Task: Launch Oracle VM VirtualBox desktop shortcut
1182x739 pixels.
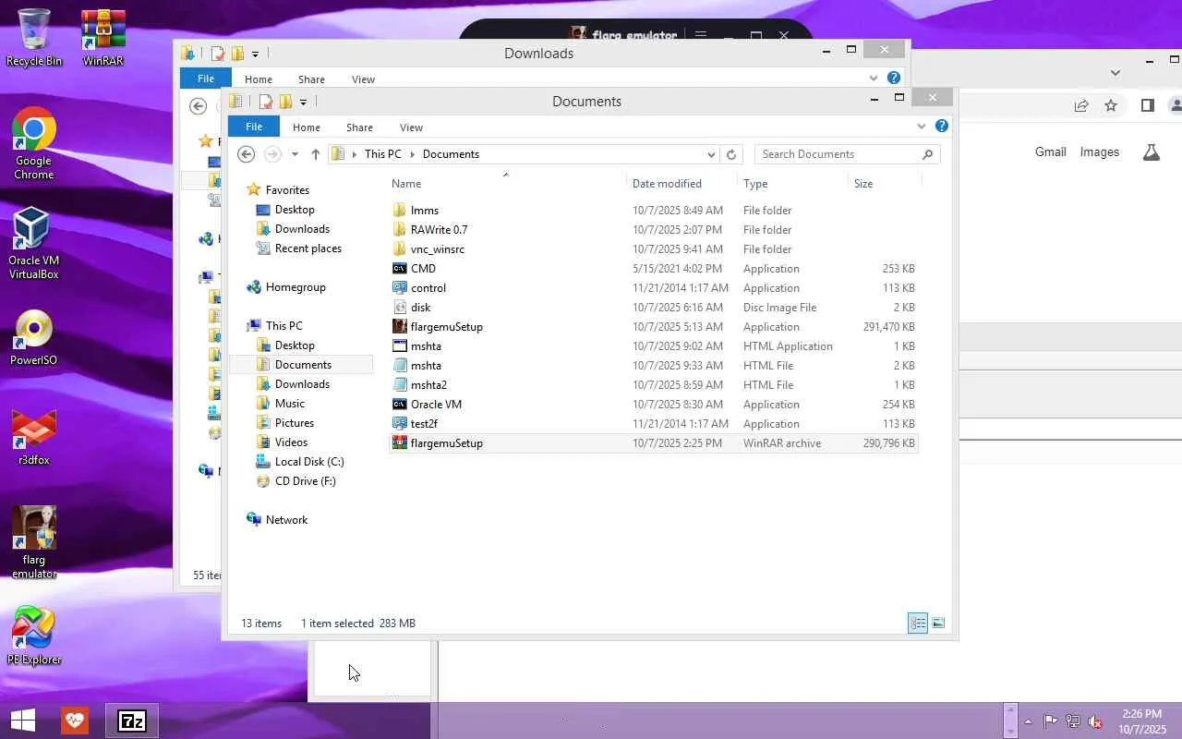Action: pyautogui.click(x=34, y=242)
